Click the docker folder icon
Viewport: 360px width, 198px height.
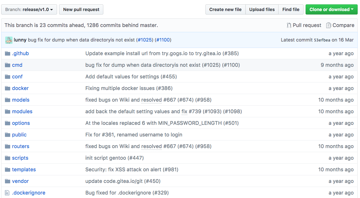[x=8, y=88]
